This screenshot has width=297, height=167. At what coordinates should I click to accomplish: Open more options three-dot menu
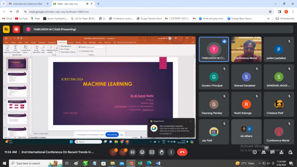(171, 152)
